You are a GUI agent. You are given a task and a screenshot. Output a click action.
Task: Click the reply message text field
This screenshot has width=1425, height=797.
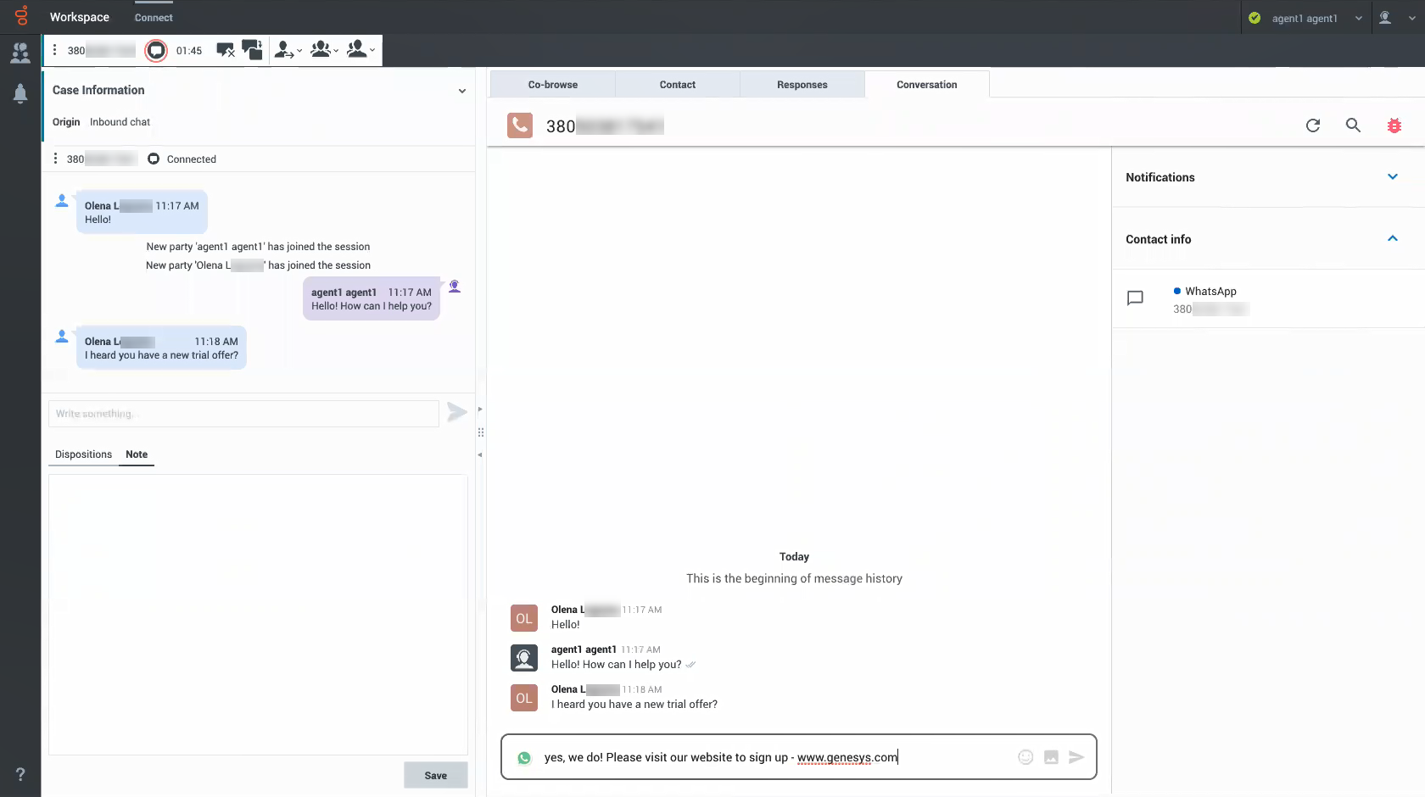pos(776,757)
